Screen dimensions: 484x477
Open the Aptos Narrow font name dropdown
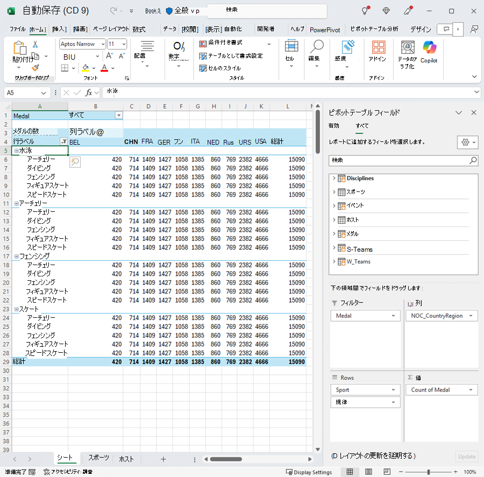coord(103,44)
